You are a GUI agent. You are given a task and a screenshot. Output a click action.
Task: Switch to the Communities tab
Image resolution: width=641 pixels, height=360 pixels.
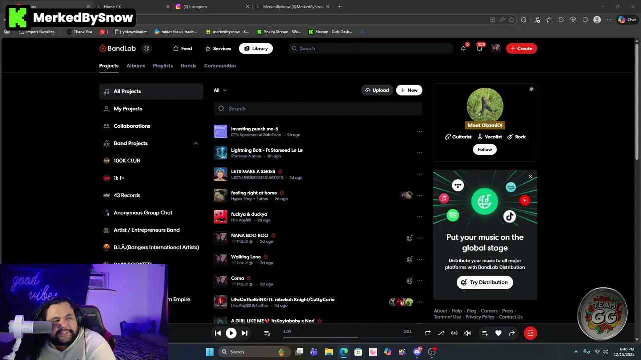coord(220,66)
